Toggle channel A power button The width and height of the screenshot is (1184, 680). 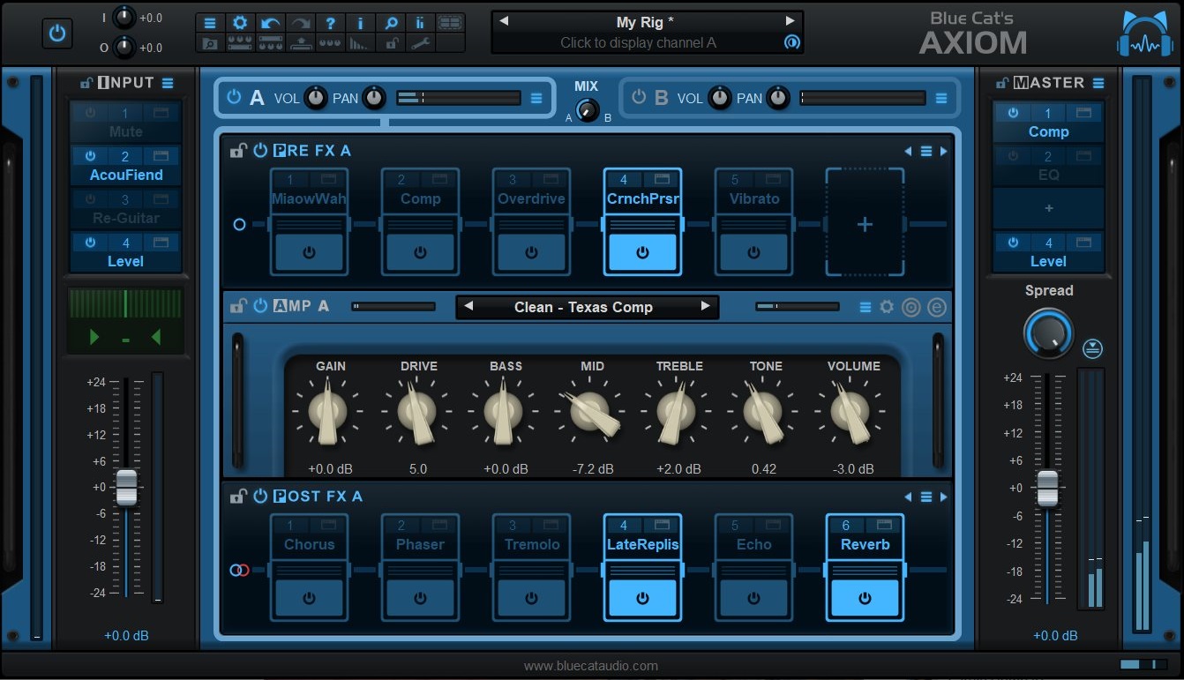[x=234, y=97]
